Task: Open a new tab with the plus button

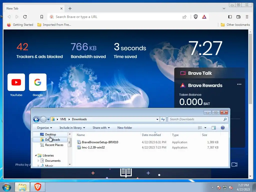Action: coord(70,8)
